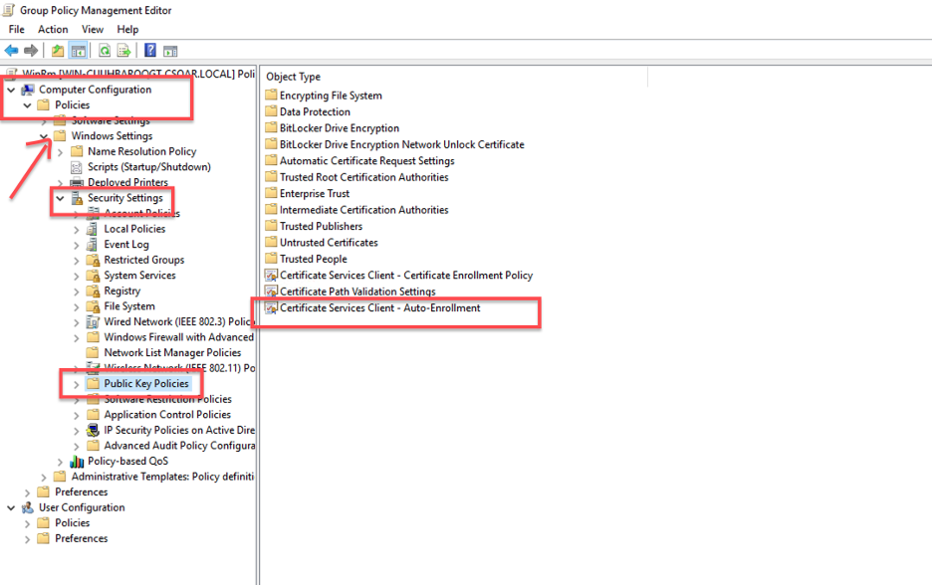Click the Back navigation arrow
Screen dimensions: 932x585
[9, 50]
